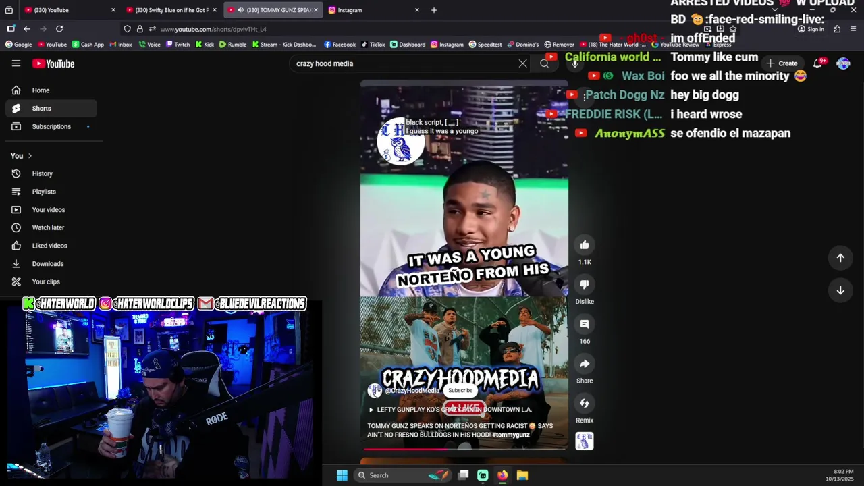Click the YouTube logo
The image size is (864, 486).
[x=53, y=63]
